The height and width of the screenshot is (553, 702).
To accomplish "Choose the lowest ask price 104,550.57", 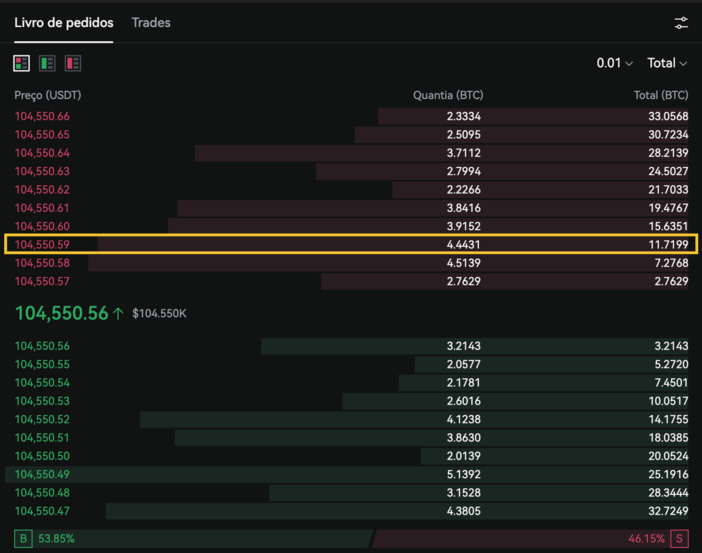I will (42, 281).
